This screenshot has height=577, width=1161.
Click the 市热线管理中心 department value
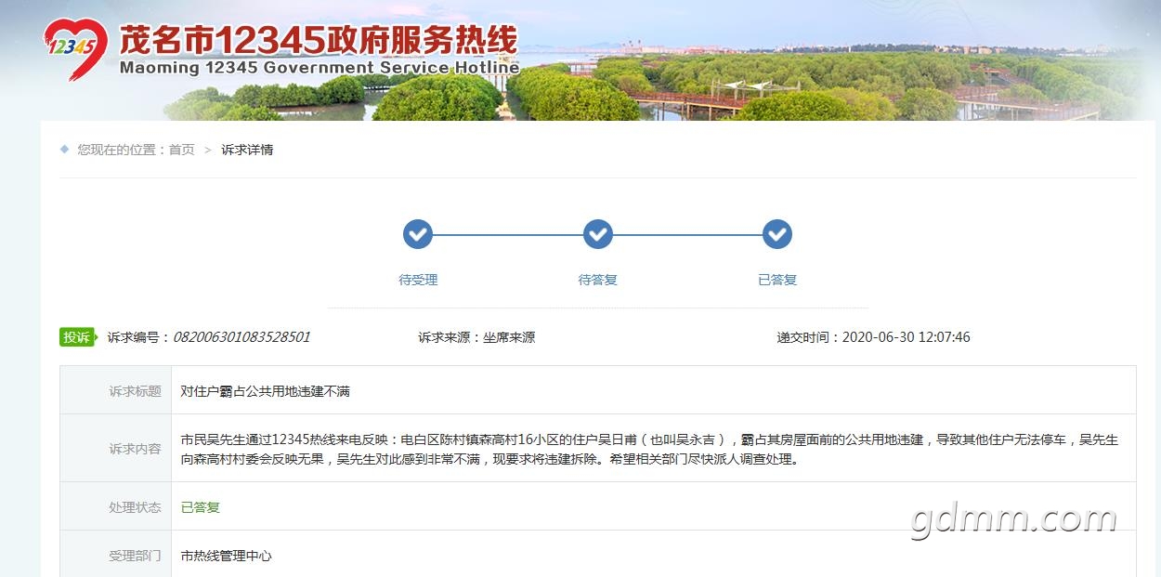click(x=227, y=556)
